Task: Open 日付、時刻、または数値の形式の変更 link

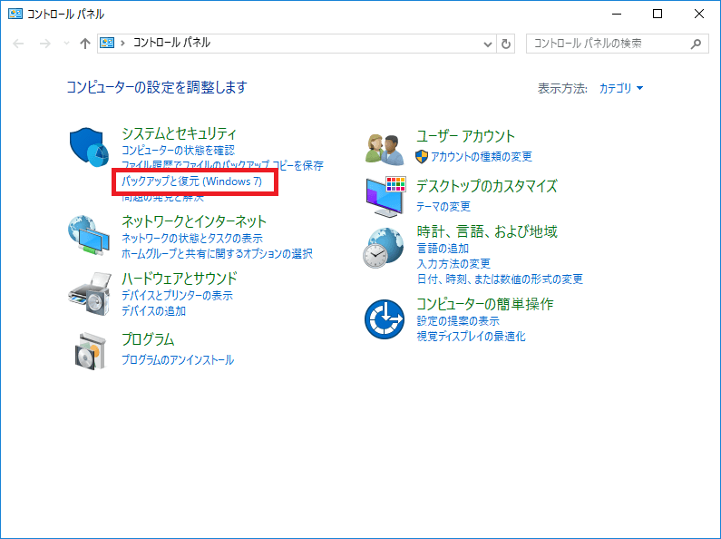Action: [500, 279]
